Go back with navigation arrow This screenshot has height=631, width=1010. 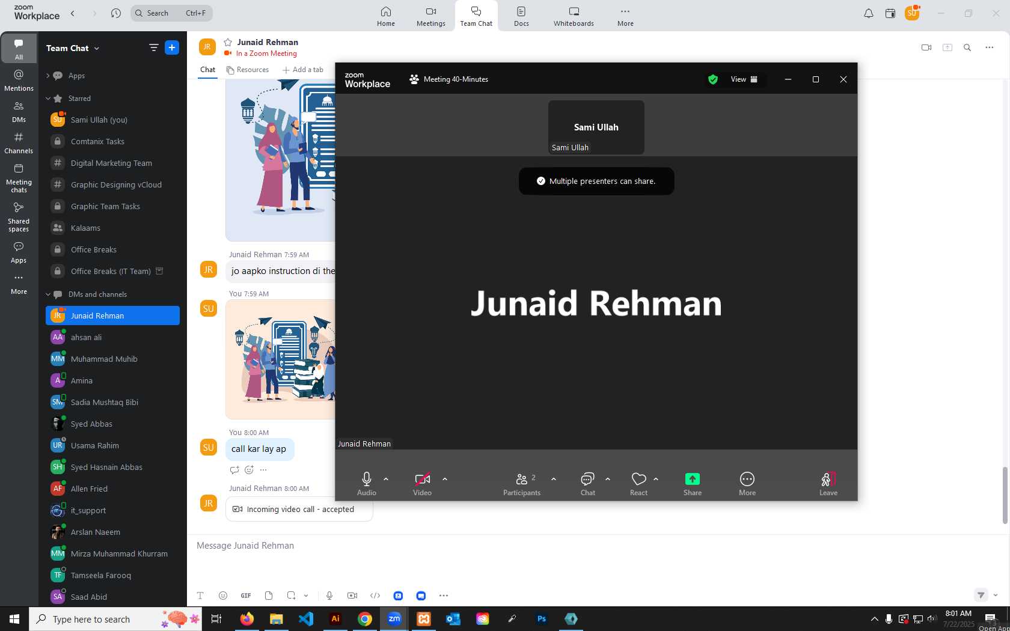coord(73,13)
